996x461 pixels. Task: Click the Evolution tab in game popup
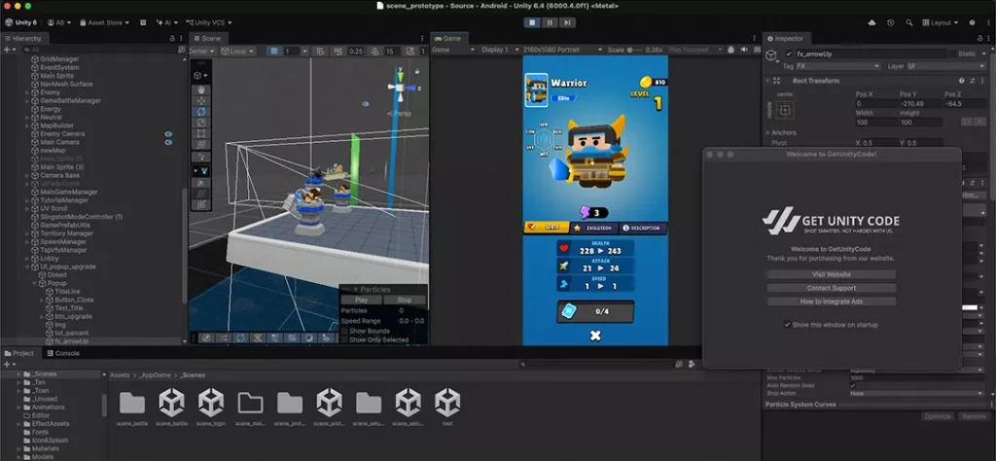coord(594,228)
